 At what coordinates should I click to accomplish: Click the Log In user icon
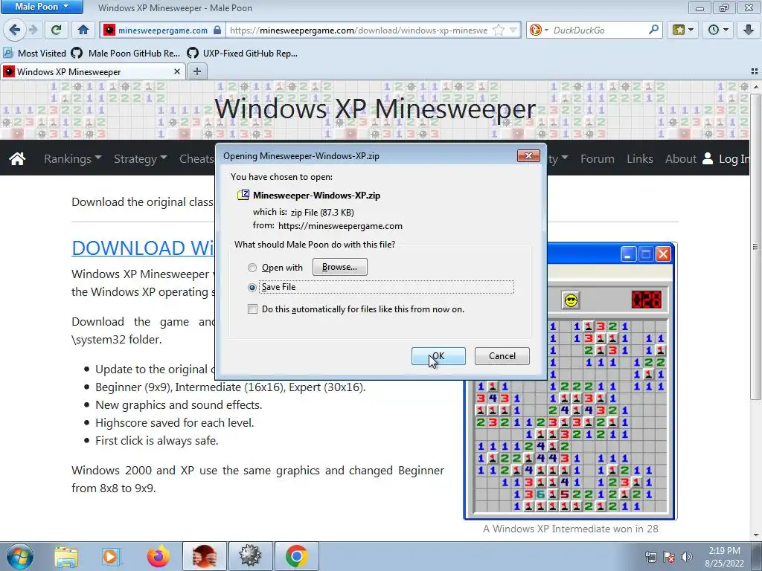click(x=708, y=158)
